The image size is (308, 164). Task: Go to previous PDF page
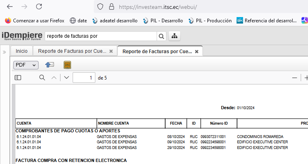click(x=54, y=78)
